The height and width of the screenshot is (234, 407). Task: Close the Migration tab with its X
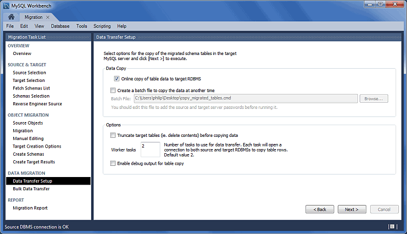[47, 17]
